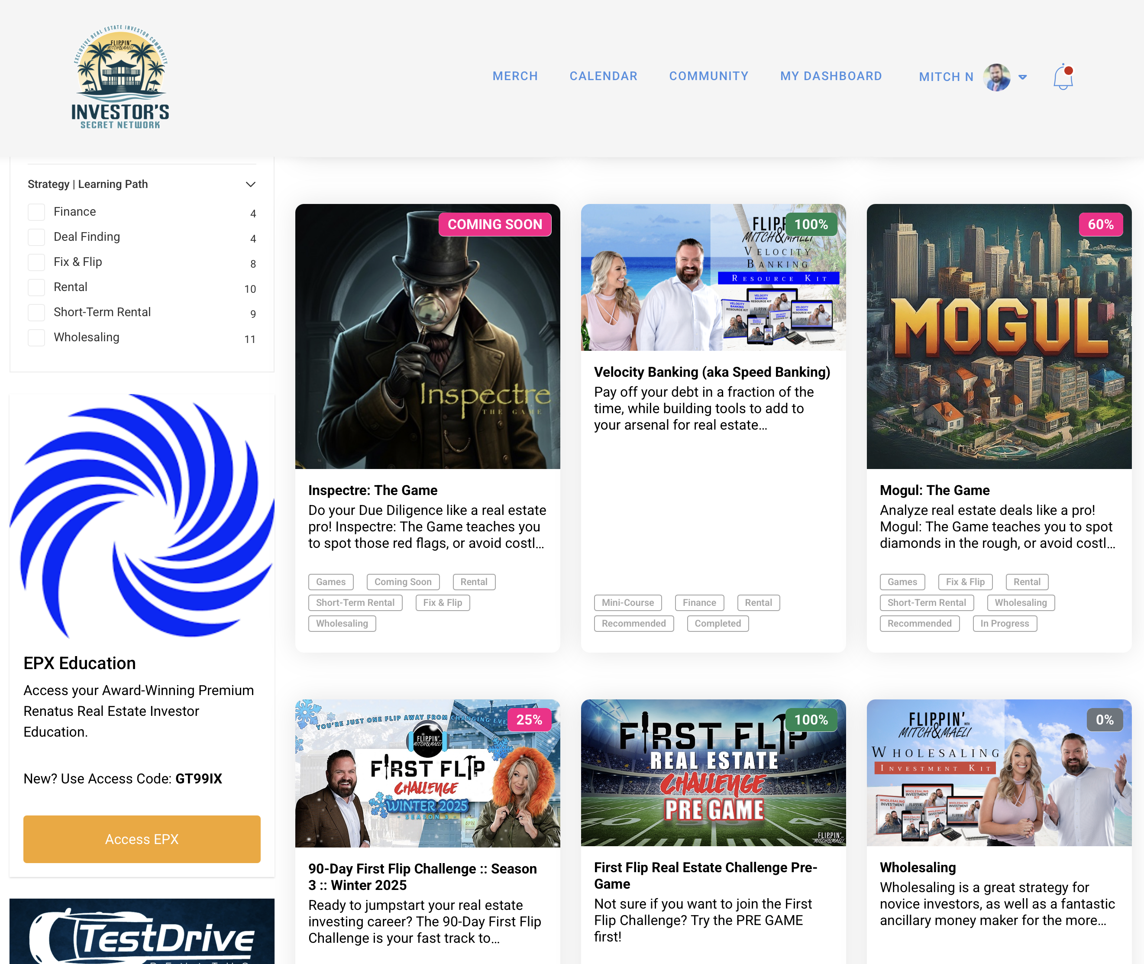
Task: Click the COMING SOON badge on Inspectre
Action: point(494,225)
